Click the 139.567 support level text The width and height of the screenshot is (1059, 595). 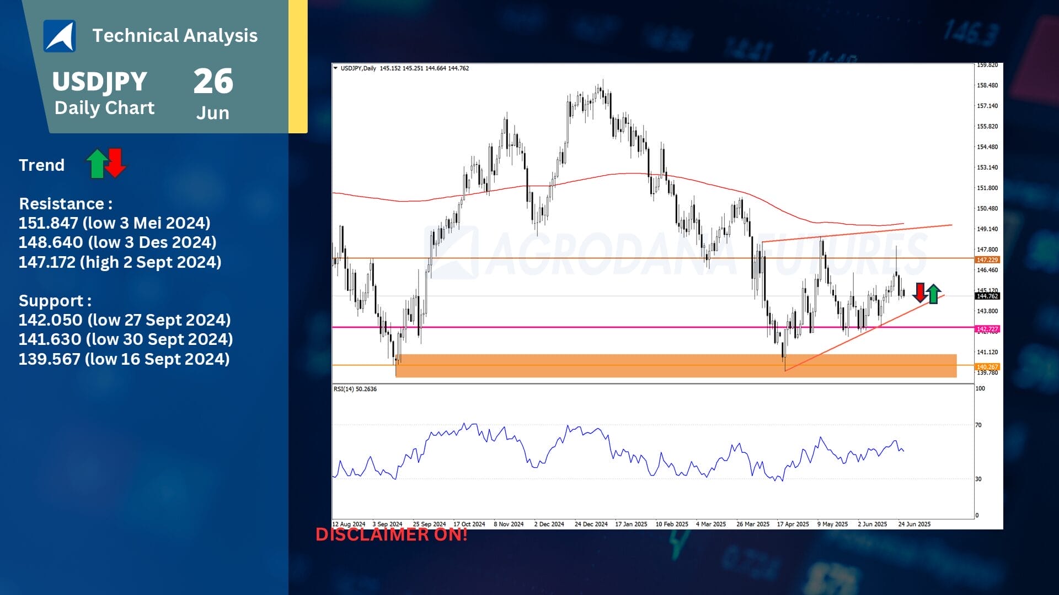point(124,359)
